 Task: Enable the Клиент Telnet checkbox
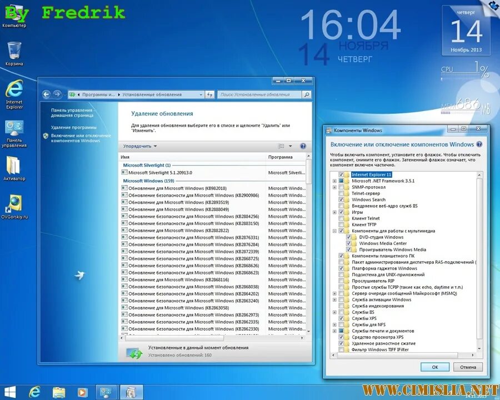pos(341,218)
